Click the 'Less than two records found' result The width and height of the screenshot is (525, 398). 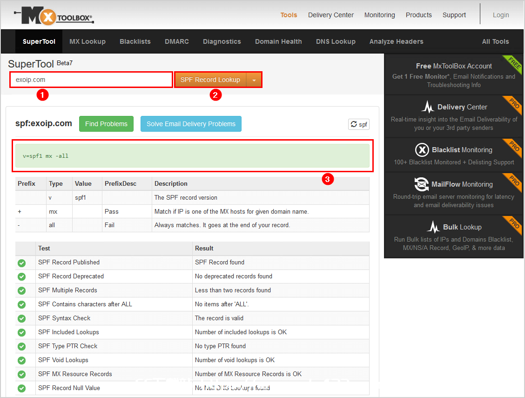click(x=233, y=290)
